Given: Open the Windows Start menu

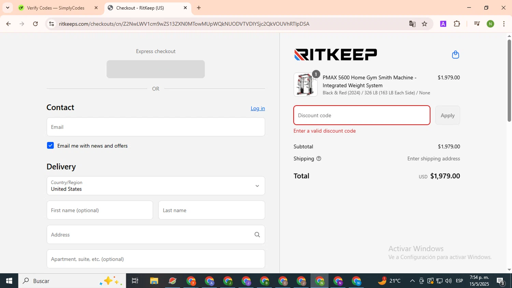Looking at the screenshot, I should tap(9, 281).
